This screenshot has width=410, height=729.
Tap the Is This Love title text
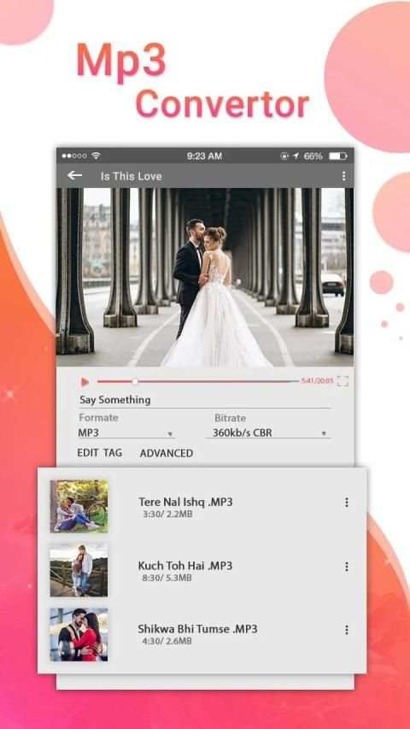point(131,176)
